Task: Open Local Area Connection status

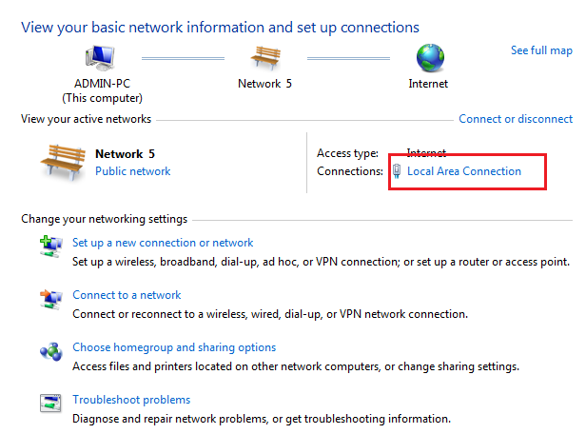Action: click(x=464, y=171)
